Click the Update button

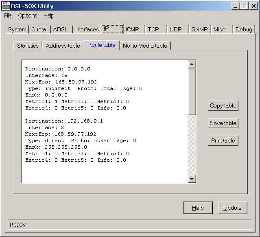(x=232, y=208)
